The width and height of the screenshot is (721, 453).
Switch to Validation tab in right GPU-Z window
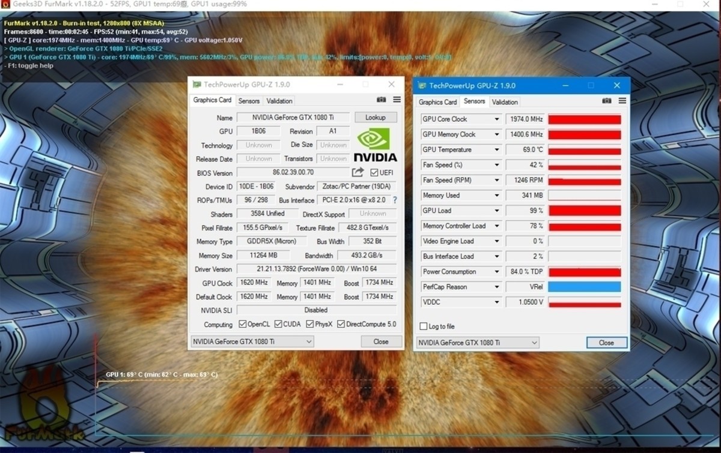point(505,102)
